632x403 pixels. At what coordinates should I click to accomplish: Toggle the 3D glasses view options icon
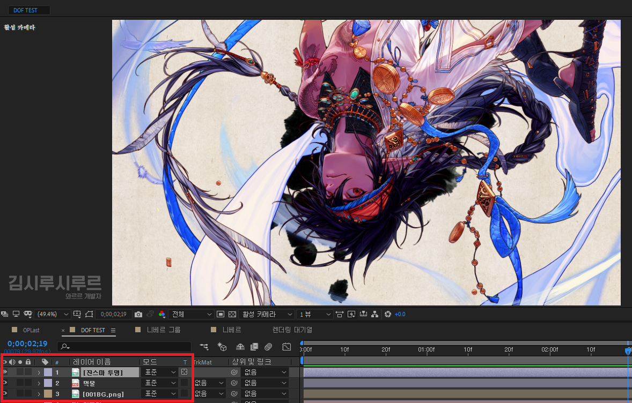(28, 314)
